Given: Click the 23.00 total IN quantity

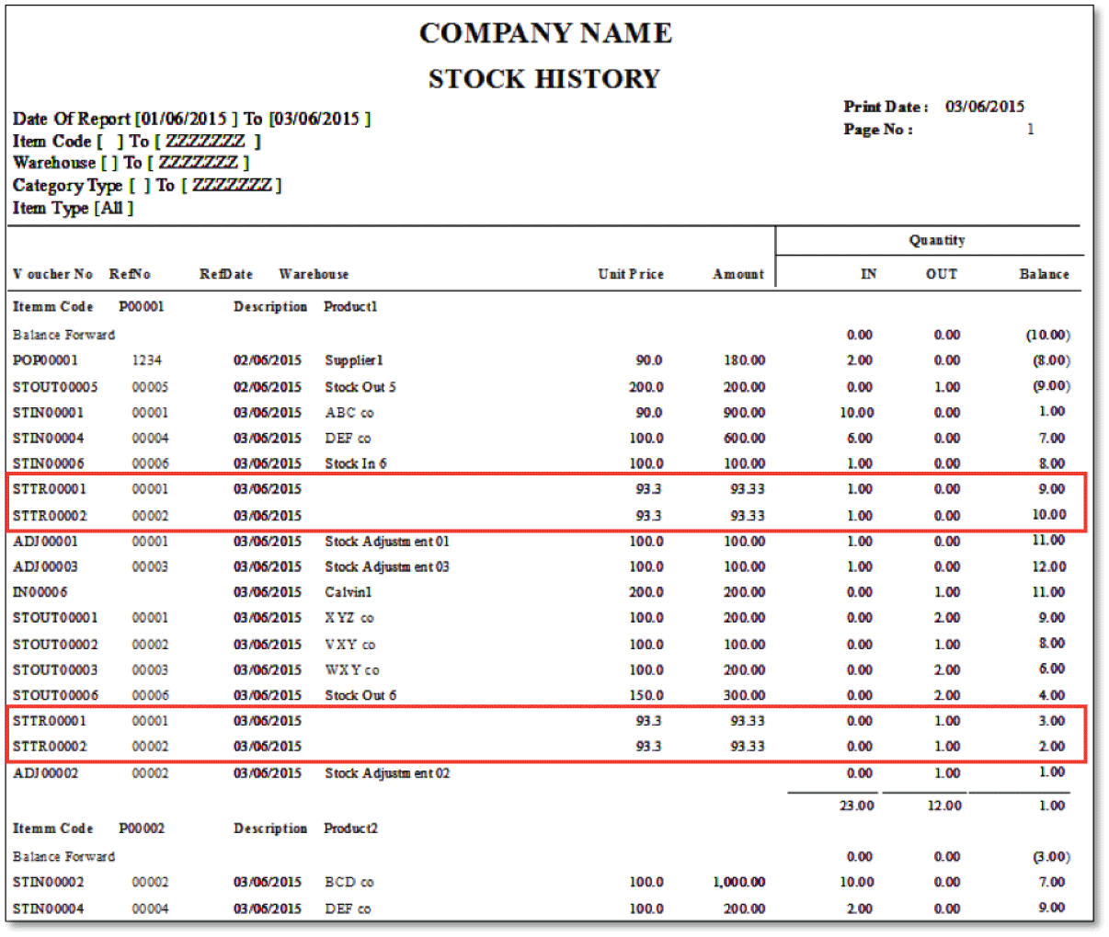Looking at the screenshot, I should click(x=856, y=806).
